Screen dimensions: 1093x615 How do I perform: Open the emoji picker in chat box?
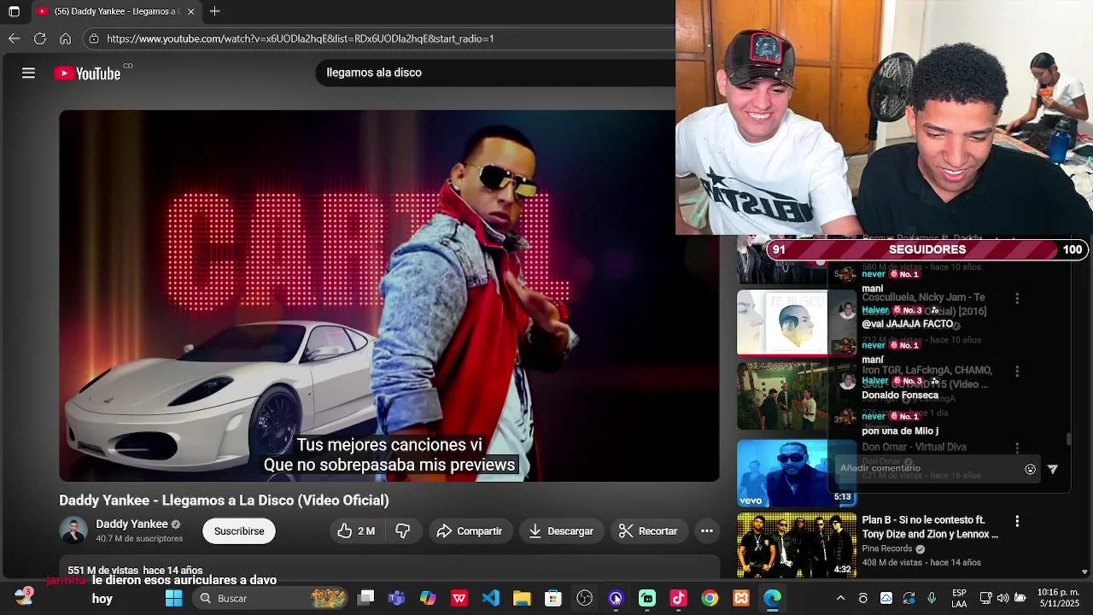click(x=1031, y=469)
